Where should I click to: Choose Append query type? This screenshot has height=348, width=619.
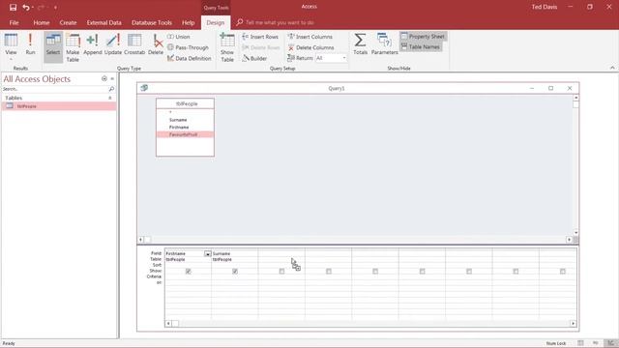(93, 44)
